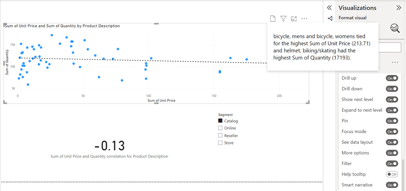Click the Analytics magnifier icon in Visualizations
Viewport: 406px width, 191px height.
[x=395, y=28]
